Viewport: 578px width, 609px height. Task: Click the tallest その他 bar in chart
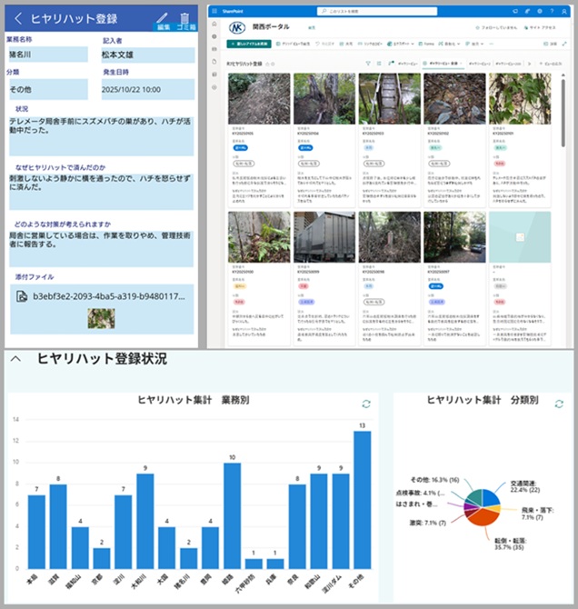pos(363,499)
